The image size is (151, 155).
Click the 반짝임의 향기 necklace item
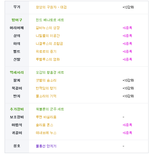(46, 88)
